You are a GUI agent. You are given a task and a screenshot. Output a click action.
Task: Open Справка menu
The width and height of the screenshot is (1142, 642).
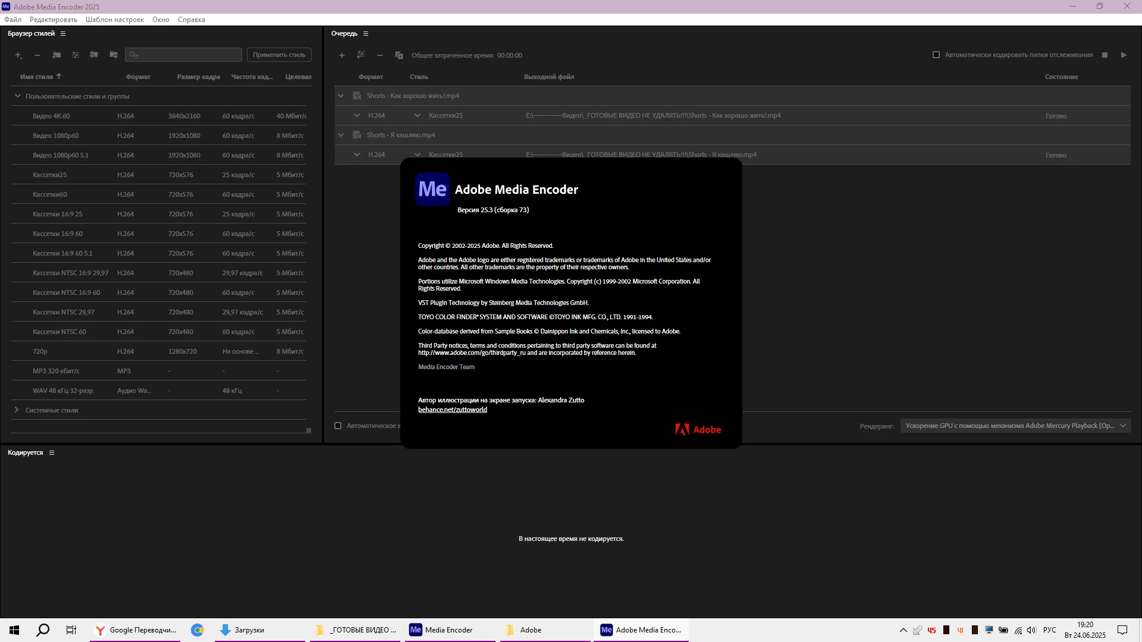pyautogui.click(x=191, y=20)
